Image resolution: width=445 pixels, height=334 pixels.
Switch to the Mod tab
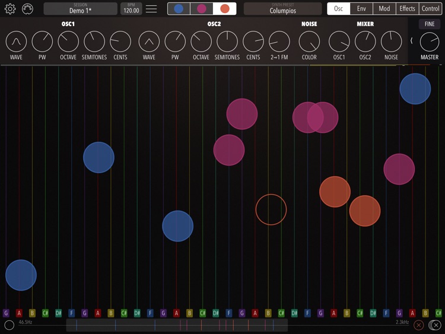(x=384, y=9)
